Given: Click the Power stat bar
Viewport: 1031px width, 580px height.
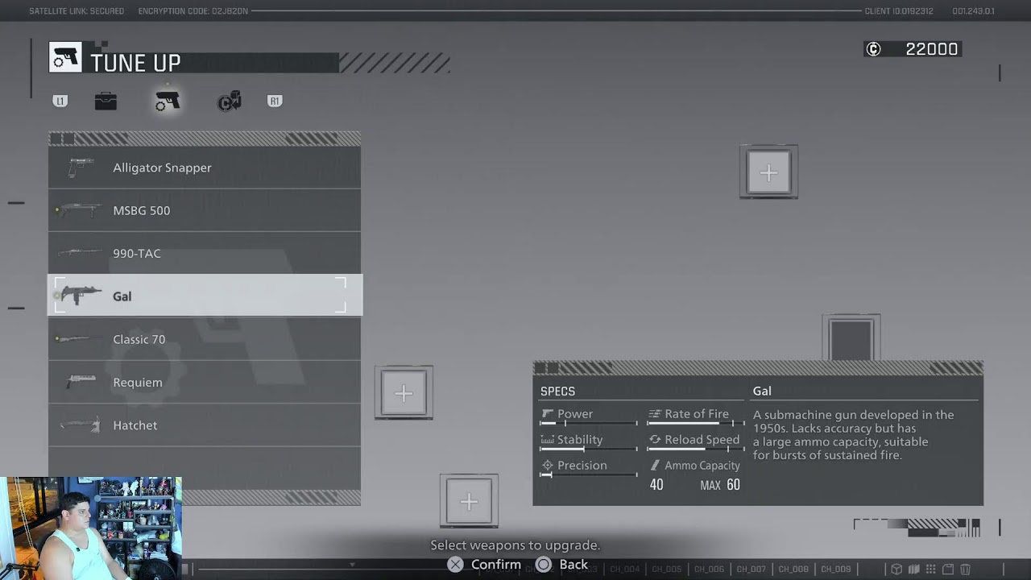Looking at the screenshot, I should tap(588, 424).
